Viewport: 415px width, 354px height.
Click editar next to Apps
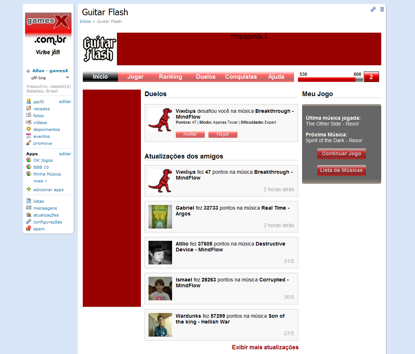[65, 153]
